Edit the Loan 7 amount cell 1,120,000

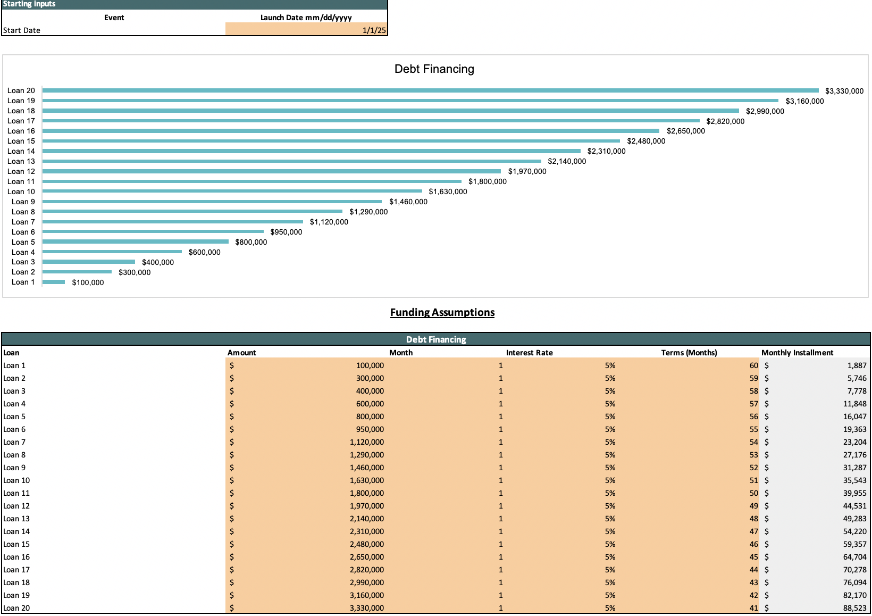[x=306, y=442]
